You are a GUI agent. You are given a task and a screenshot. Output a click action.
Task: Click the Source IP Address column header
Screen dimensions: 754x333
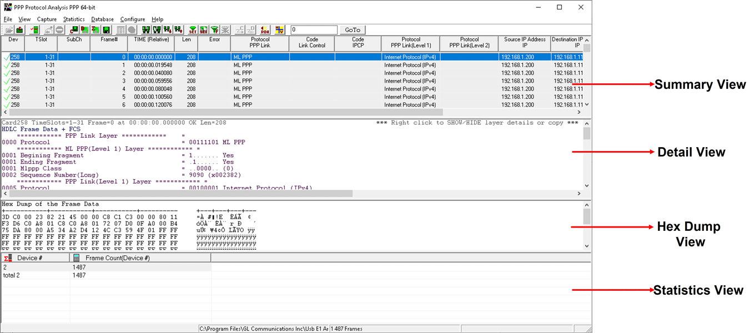tap(525, 44)
